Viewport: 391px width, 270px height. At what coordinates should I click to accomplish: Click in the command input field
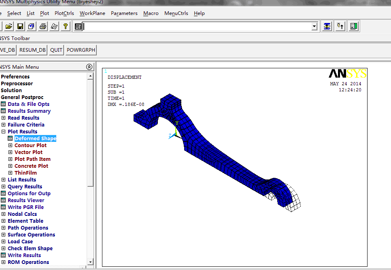(x=197, y=26)
